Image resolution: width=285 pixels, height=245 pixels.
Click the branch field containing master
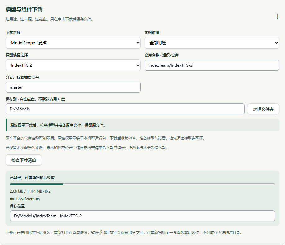pos(73,87)
